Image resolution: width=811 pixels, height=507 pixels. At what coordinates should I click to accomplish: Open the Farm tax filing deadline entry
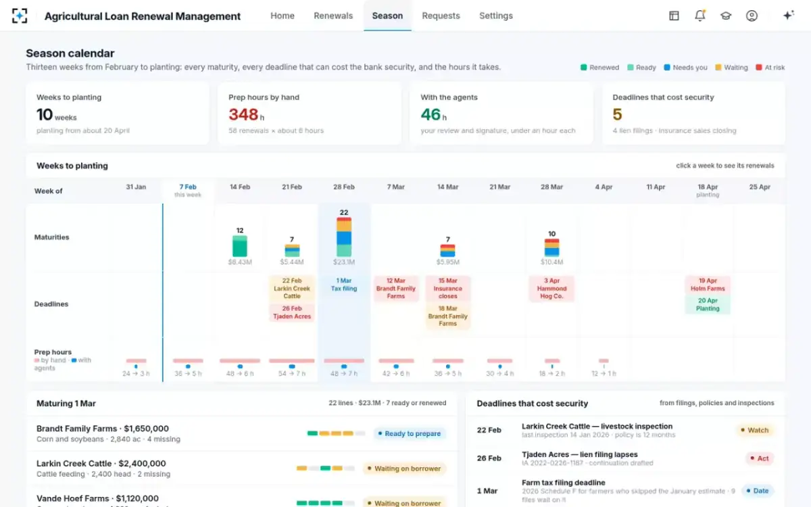point(626,491)
